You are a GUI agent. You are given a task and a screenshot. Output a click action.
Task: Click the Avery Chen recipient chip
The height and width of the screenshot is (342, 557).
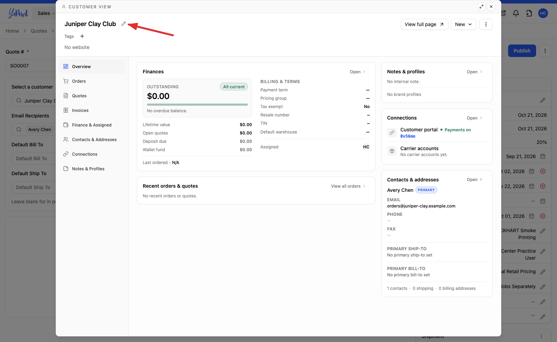[40, 130]
